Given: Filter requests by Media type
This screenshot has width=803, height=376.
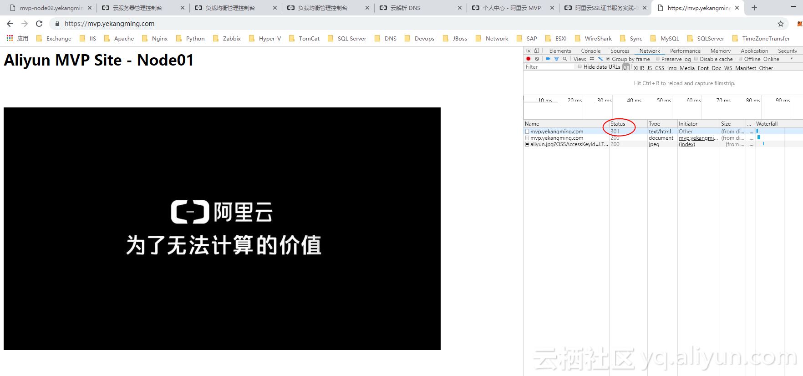Looking at the screenshot, I should (x=687, y=68).
